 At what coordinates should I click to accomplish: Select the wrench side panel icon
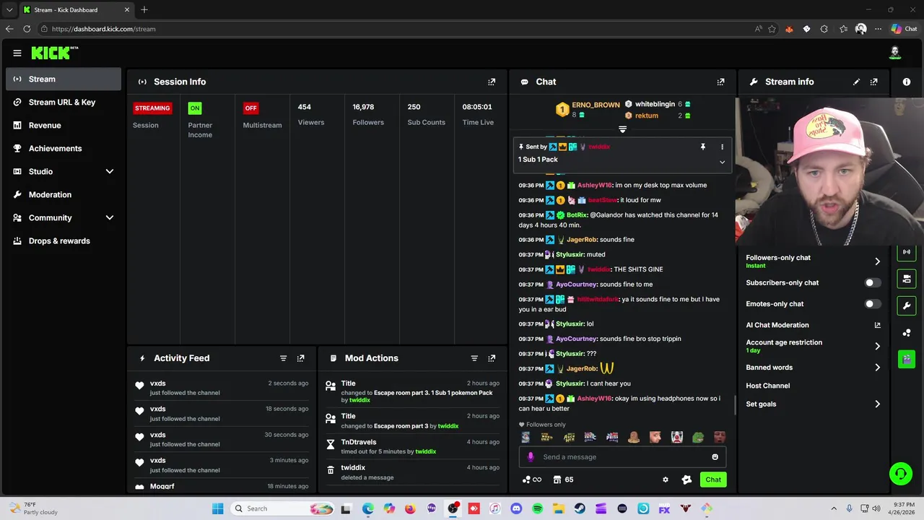click(907, 305)
